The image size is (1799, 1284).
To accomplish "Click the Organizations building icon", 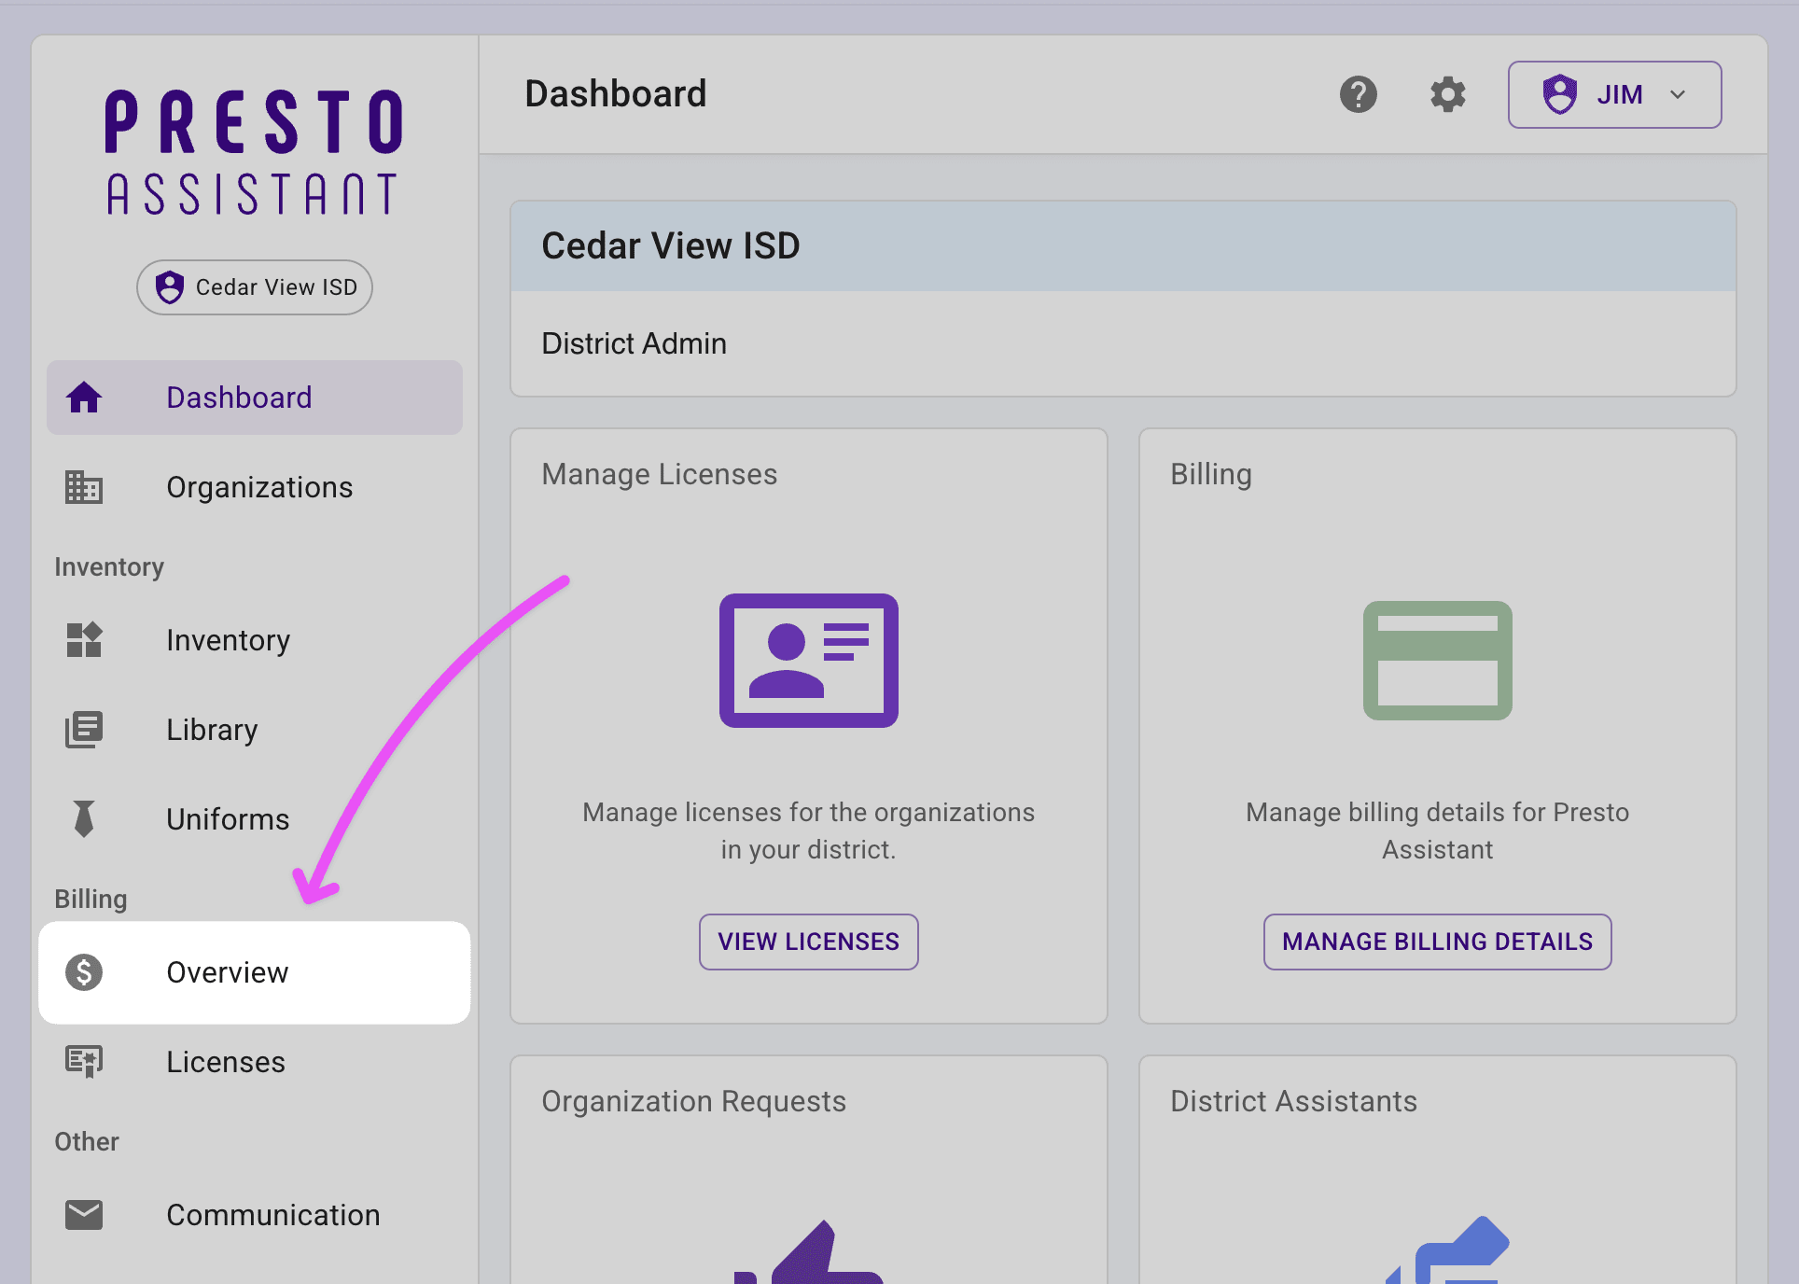I will click(x=84, y=487).
